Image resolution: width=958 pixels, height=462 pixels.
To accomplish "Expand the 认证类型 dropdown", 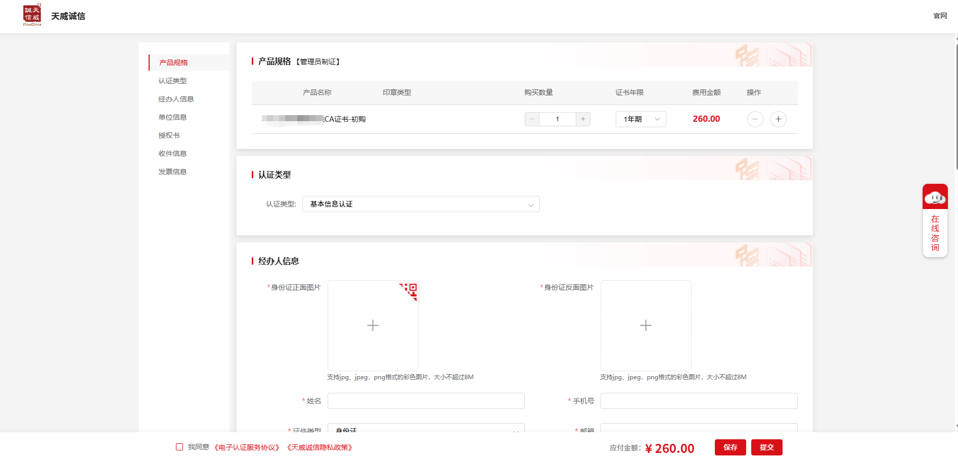I will [x=421, y=204].
